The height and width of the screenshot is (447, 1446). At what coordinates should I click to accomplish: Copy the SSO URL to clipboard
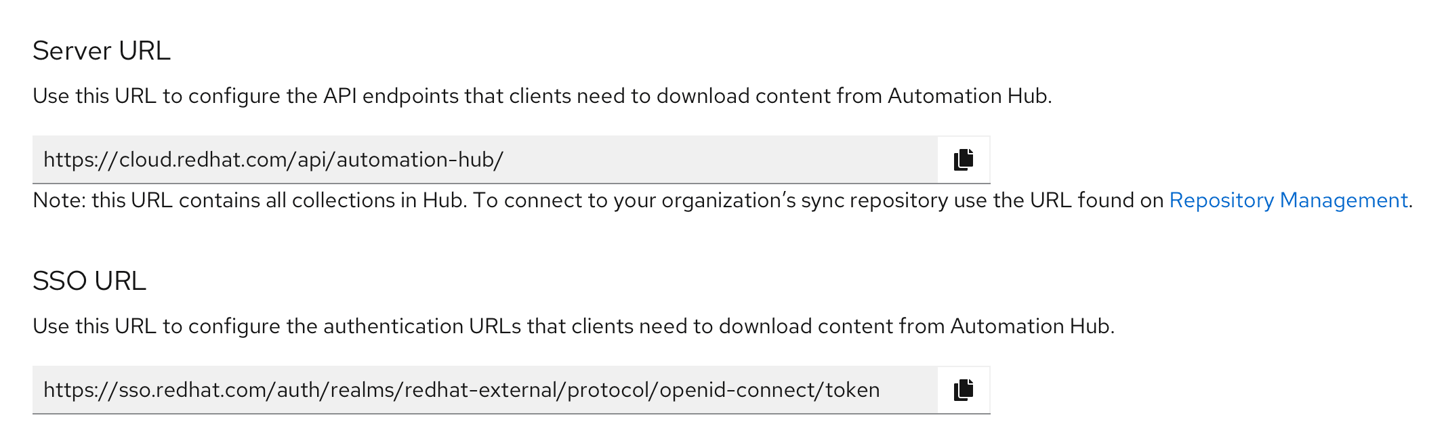(964, 390)
